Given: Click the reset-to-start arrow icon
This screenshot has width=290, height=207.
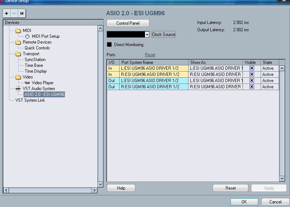Looking at the screenshot, I should tap(22, 13).
